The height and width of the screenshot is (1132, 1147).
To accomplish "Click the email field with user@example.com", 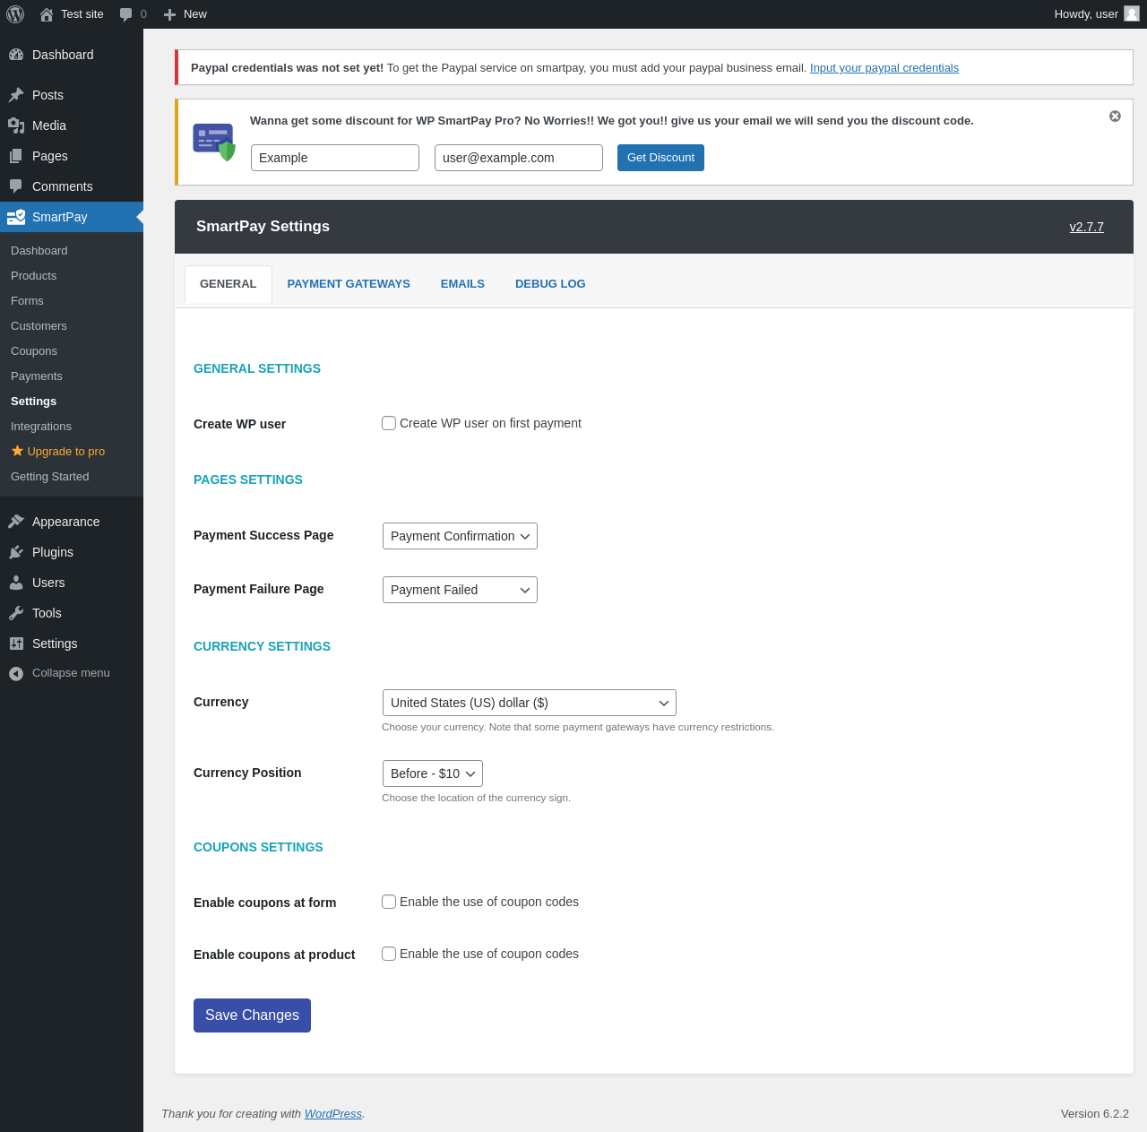I will pos(519,158).
